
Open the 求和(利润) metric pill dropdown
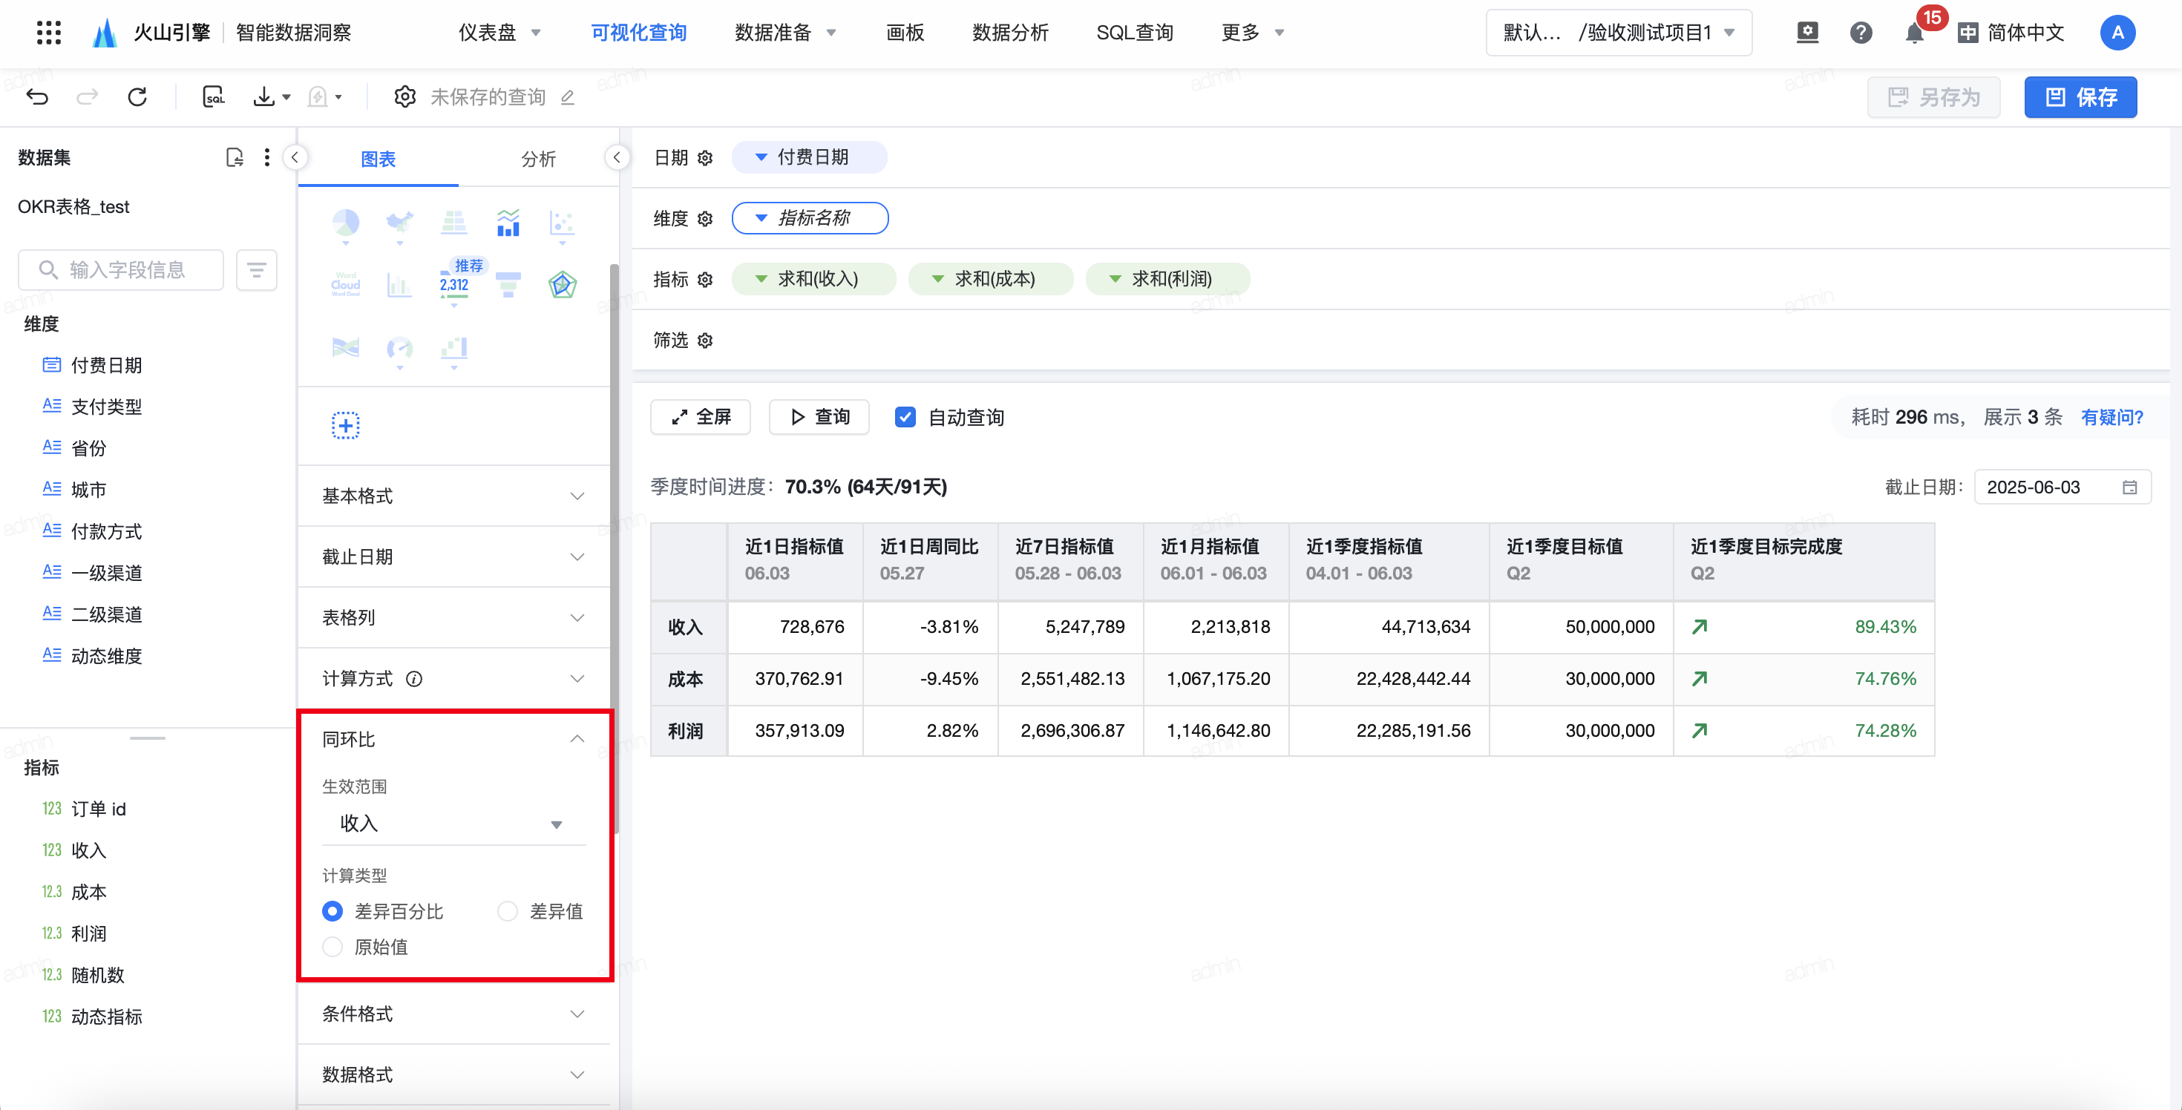click(1168, 280)
